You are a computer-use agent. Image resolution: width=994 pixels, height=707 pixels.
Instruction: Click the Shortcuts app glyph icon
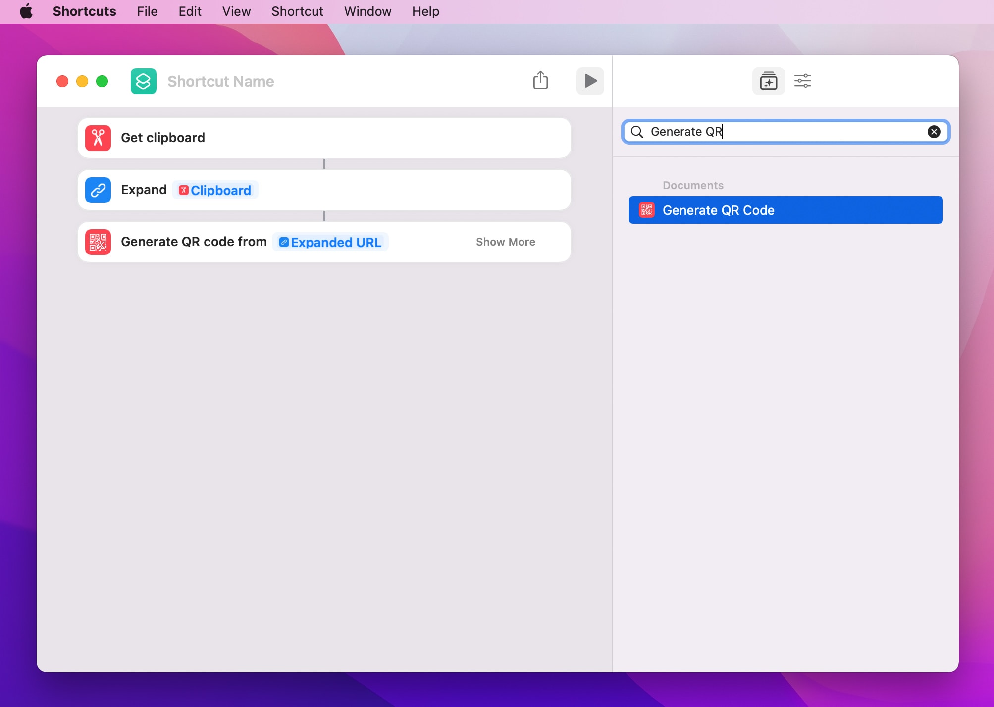[143, 81]
